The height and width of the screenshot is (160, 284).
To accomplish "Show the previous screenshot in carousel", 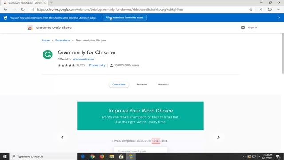I will (x=62, y=137).
